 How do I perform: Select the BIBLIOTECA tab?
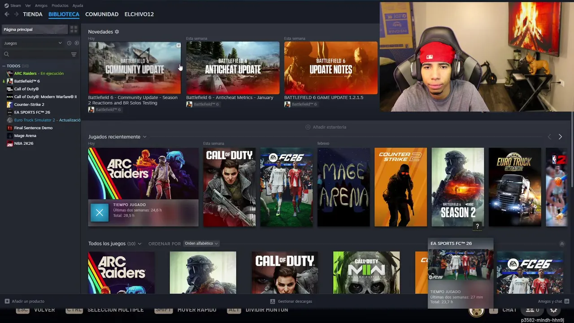64,14
